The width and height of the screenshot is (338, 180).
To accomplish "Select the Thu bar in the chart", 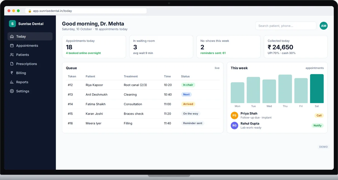I will point(285,89).
